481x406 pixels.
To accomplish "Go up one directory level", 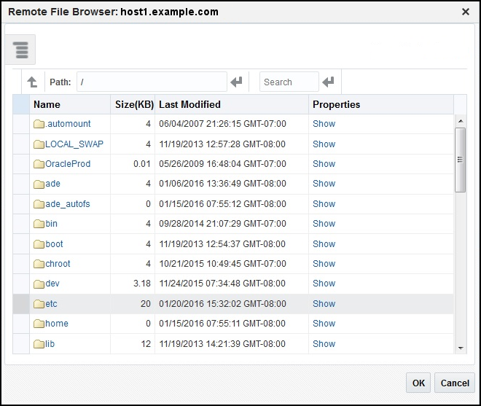I will [32, 82].
